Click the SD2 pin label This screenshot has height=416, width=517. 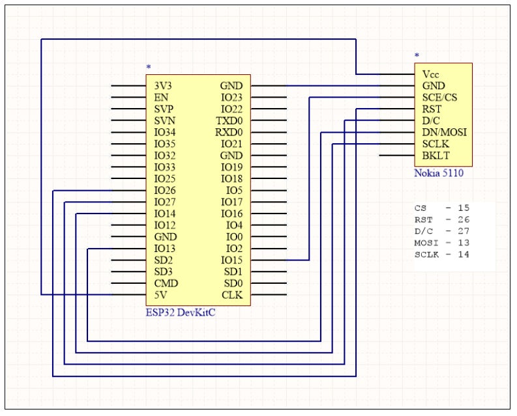point(164,260)
